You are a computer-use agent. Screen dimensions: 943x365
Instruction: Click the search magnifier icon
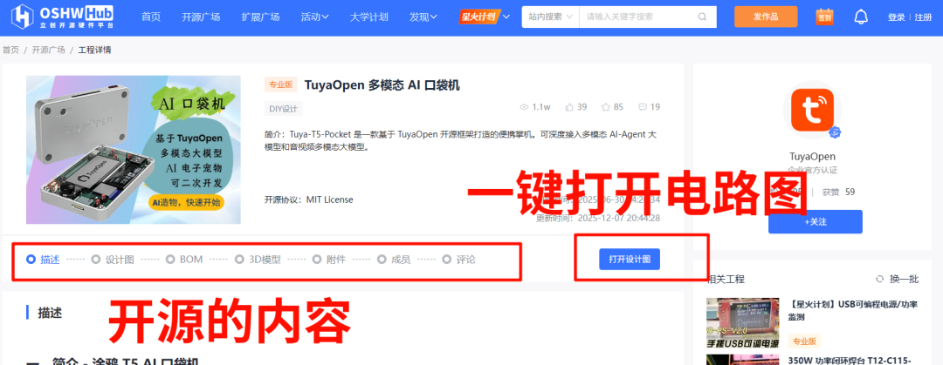[x=702, y=17]
